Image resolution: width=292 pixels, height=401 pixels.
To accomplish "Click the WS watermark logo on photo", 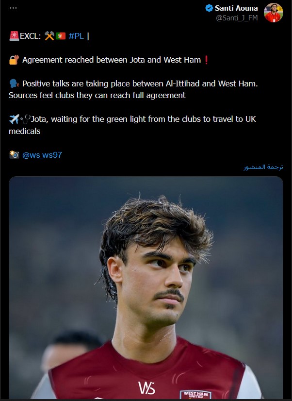I will [146, 388].
